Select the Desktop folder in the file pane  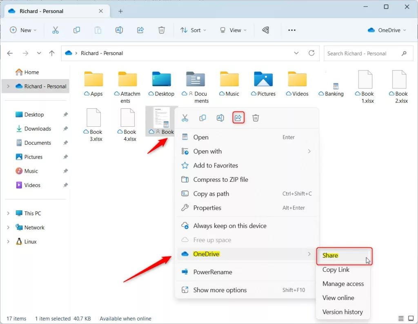point(162,84)
